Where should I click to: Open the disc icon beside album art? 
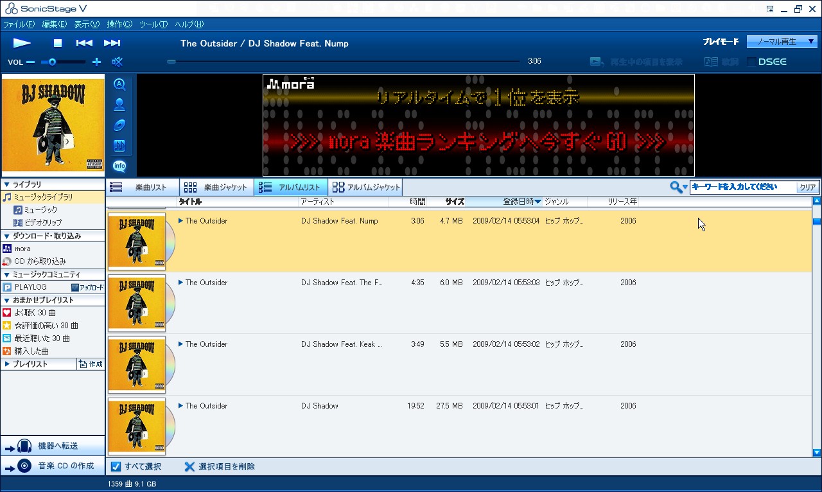coord(119,125)
